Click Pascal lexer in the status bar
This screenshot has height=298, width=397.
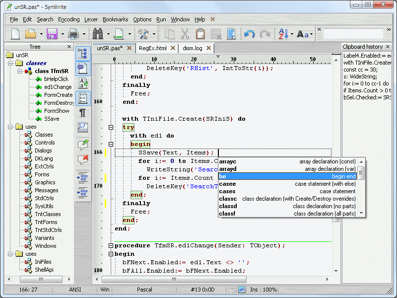click(144, 289)
